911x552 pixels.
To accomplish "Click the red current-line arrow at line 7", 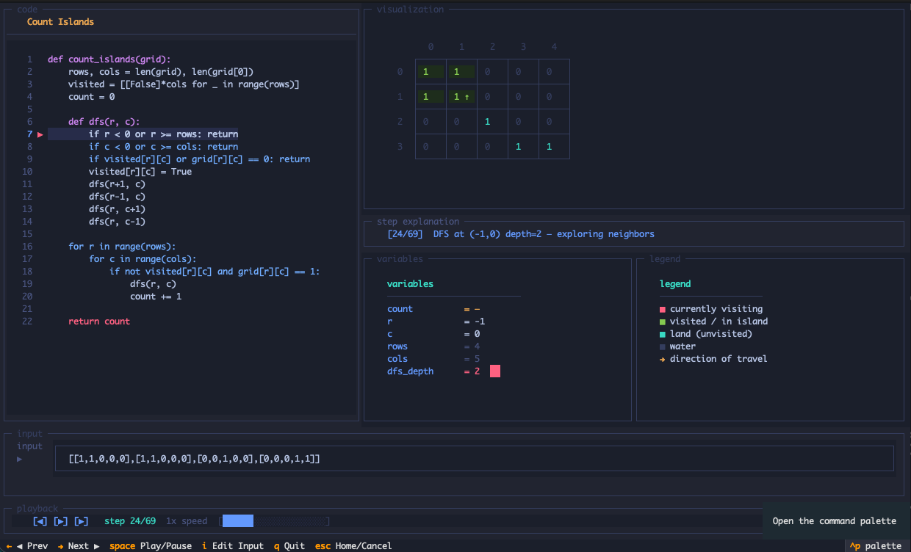I will click(40, 134).
